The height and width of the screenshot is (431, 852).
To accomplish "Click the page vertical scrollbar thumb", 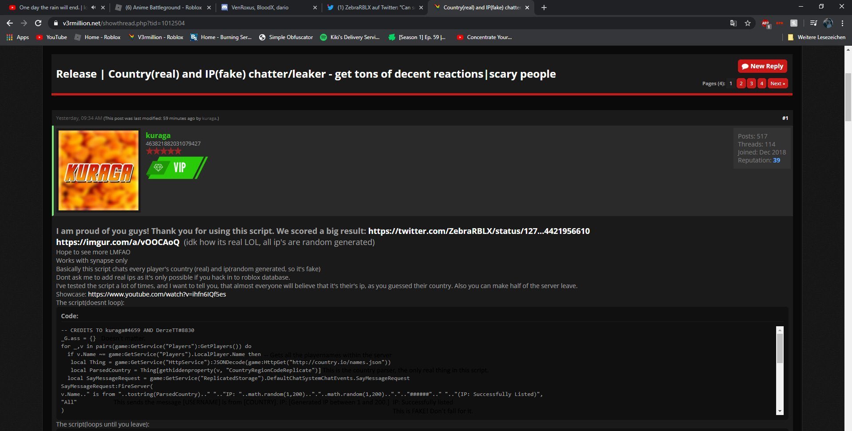I will coord(848,97).
